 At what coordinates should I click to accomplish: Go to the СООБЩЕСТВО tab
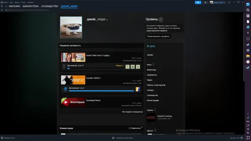click(x=50, y=6)
